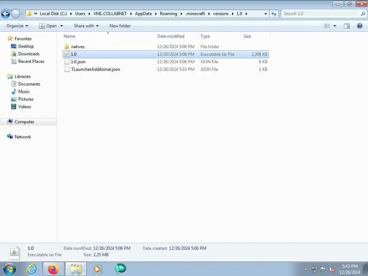Click the '8 KB' size cell
Viewport: 368px width, 276px height.
[x=263, y=62]
